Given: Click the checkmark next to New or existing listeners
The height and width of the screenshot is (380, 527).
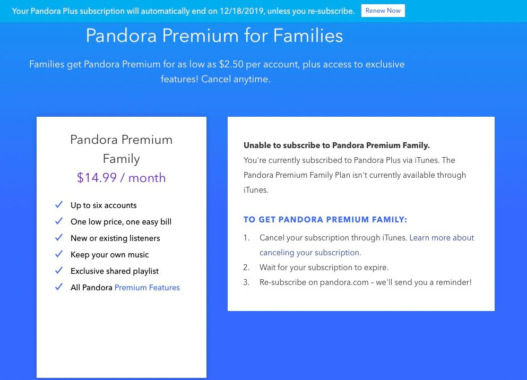Looking at the screenshot, I should pyautogui.click(x=59, y=238).
